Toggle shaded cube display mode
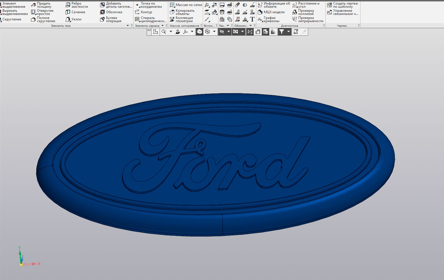 click(x=199, y=32)
